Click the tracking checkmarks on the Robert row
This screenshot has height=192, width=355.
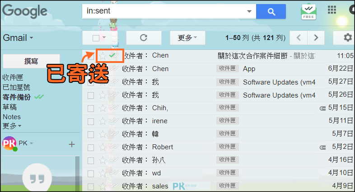(x=114, y=147)
